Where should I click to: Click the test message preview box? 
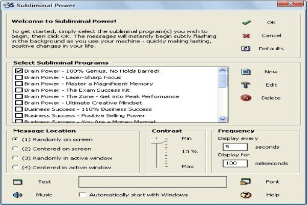click(x=153, y=182)
